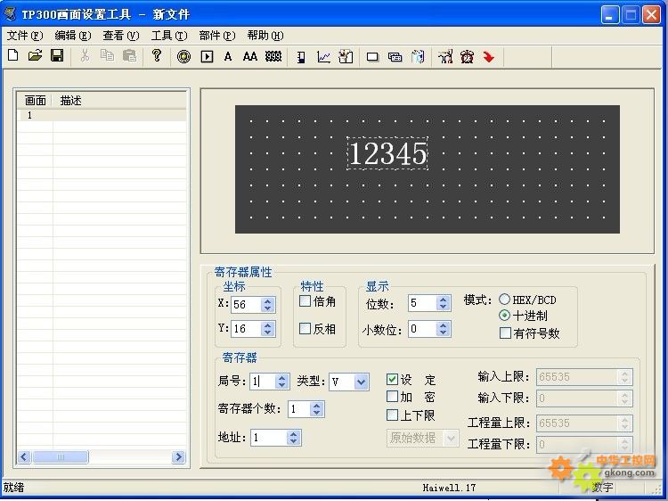Select the 12345 register on canvas
The height and width of the screenshot is (501, 668).
[x=387, y=153]
